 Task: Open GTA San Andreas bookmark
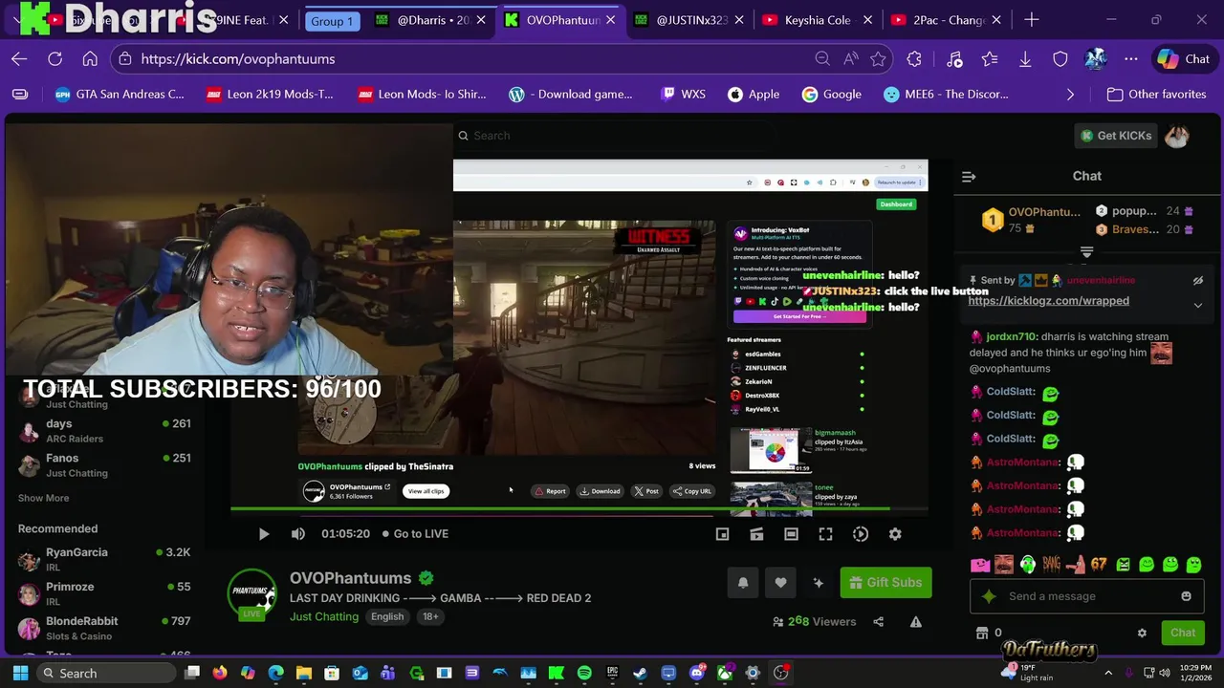[x=120, y=95]
